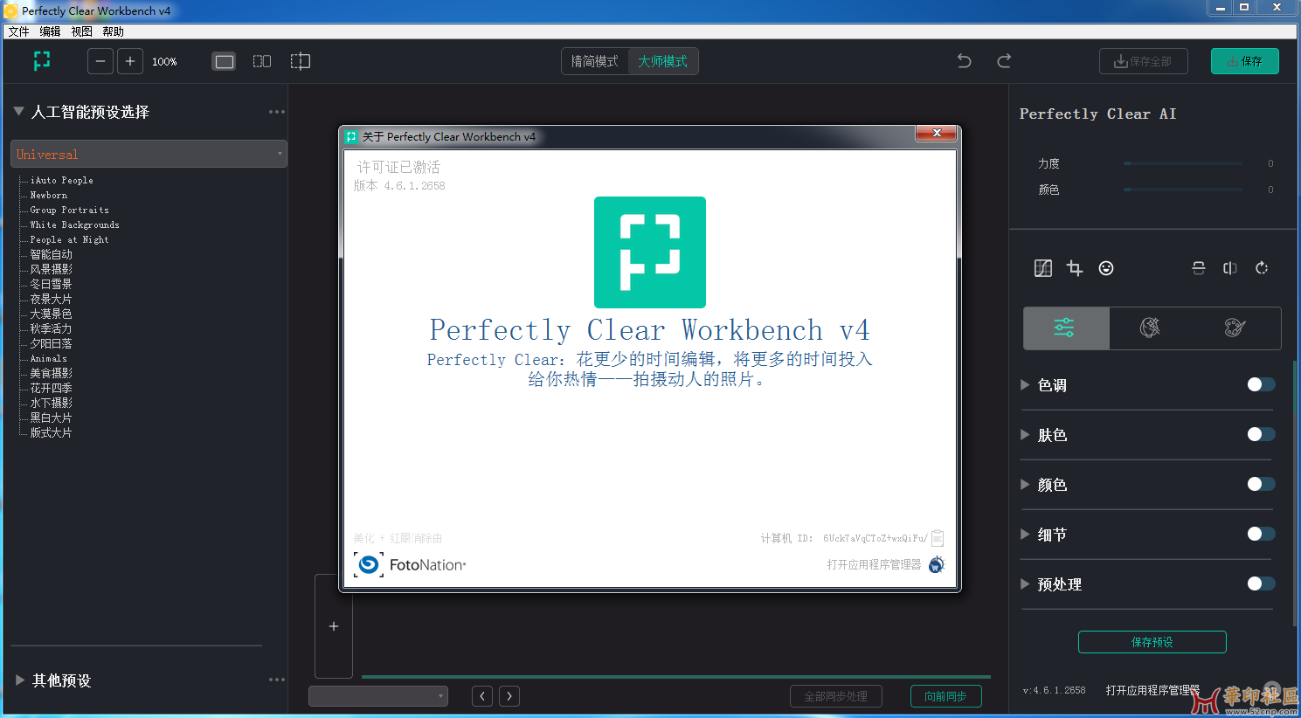Click the 全部同步处理 button

click(x=836, y=696)
